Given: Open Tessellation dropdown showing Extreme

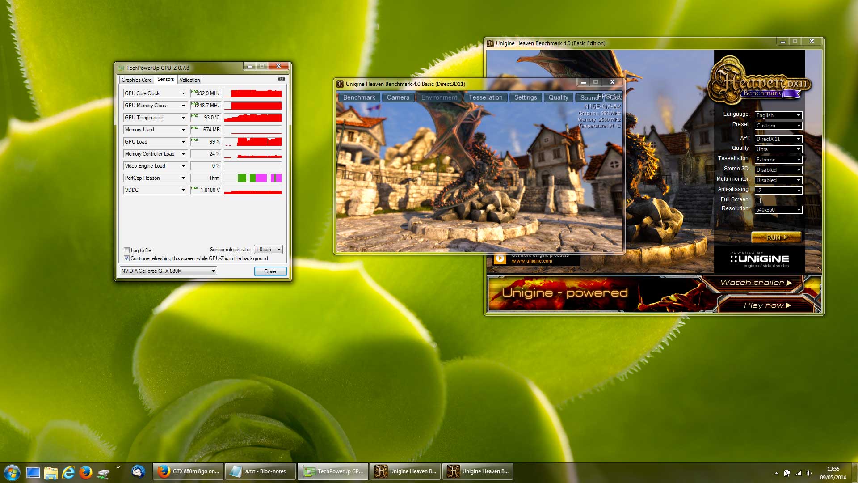Looking at the screenshot, I should point(778,160).
